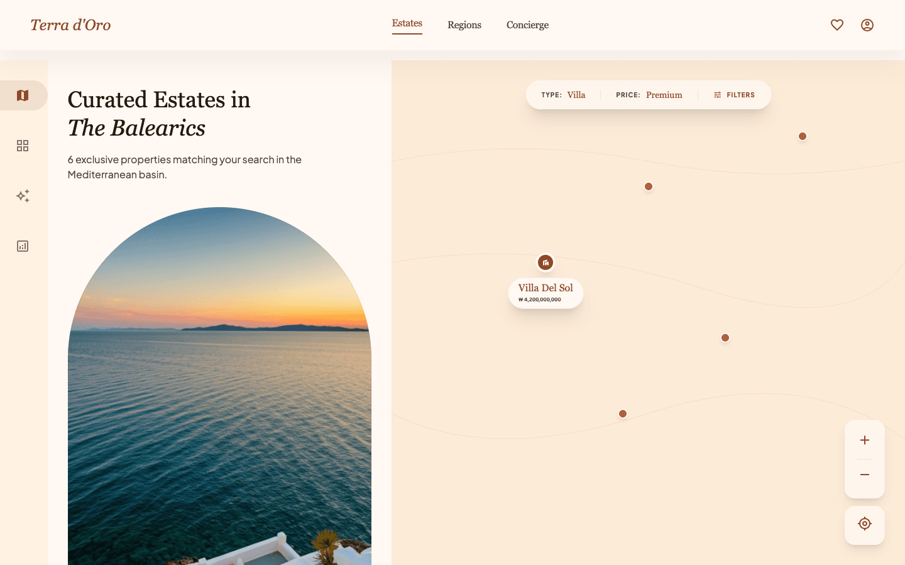Open the sparkle recommendations icon
Viewport: 905px width, 565px height.
pos(23,196)
